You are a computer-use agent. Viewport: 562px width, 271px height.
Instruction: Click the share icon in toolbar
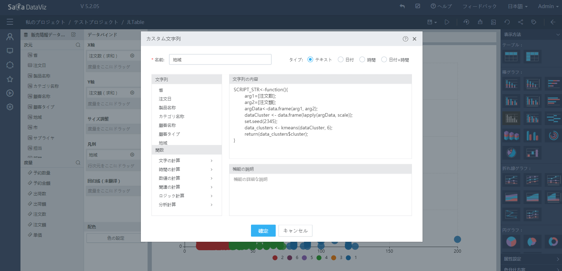point(520,22)
